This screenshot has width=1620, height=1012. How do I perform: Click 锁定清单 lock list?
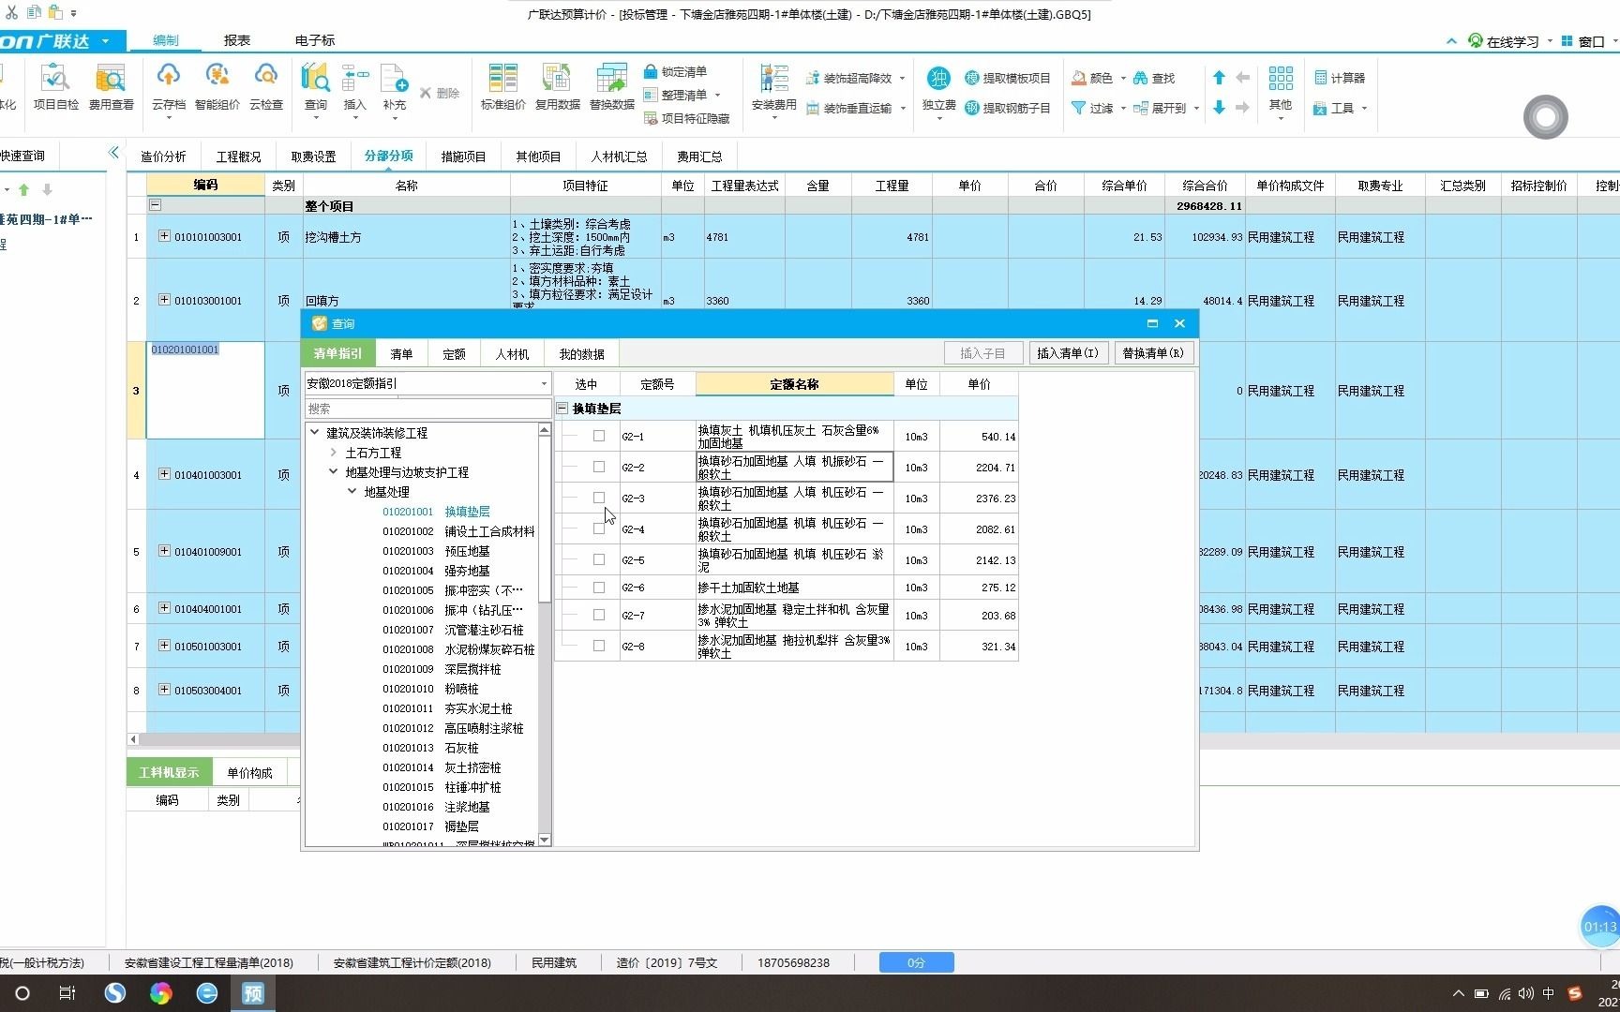(676, 71)
